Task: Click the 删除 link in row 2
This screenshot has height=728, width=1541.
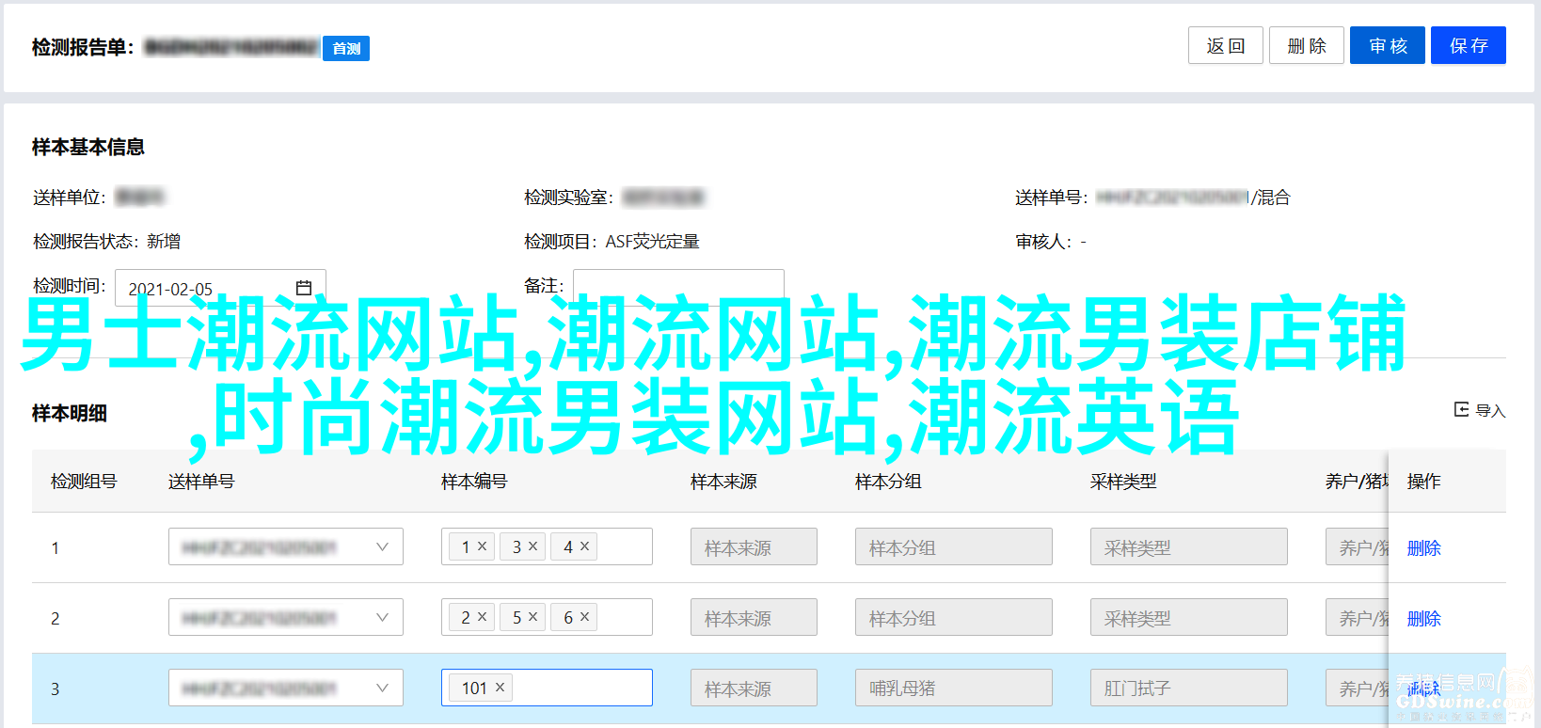Action: tap(1423, 618)
